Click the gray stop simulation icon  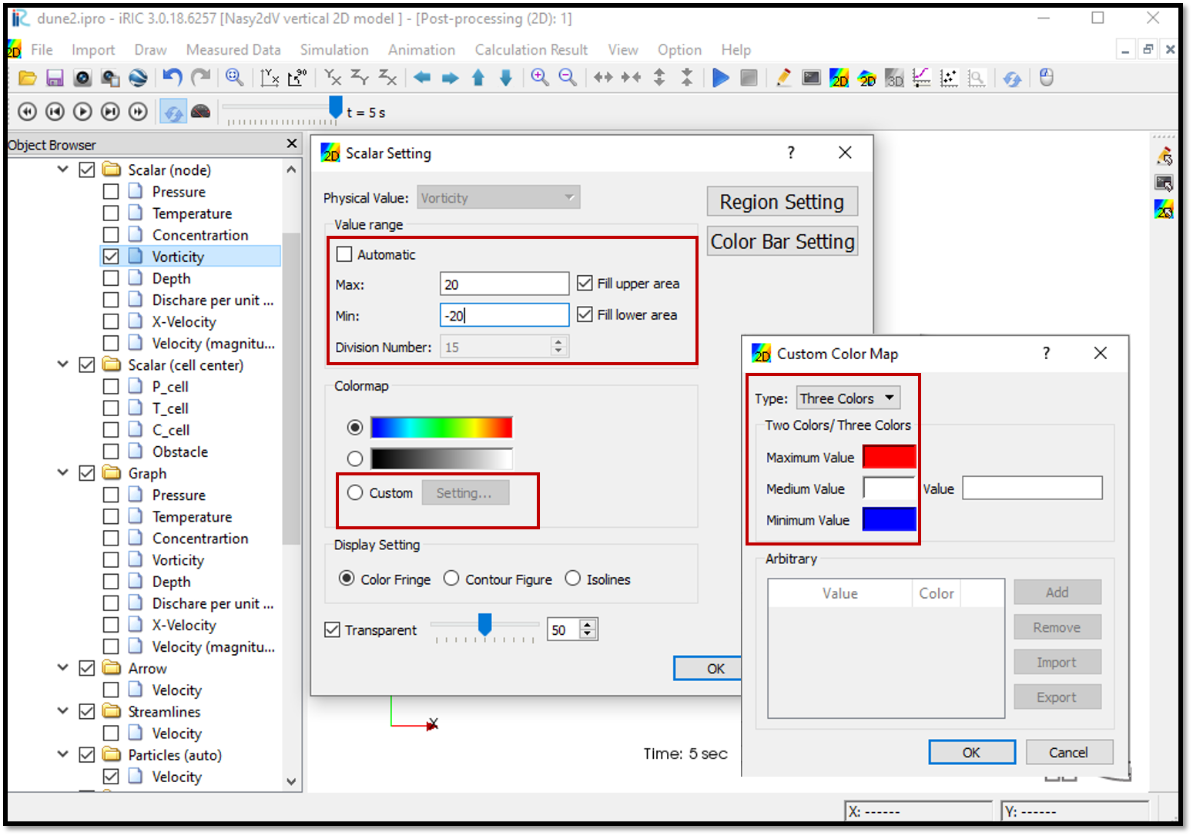pyautogui.click(x=749, y=78)
